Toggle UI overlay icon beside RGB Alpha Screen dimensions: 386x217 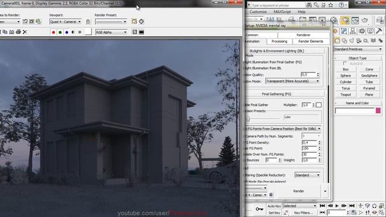coord(134,32)
